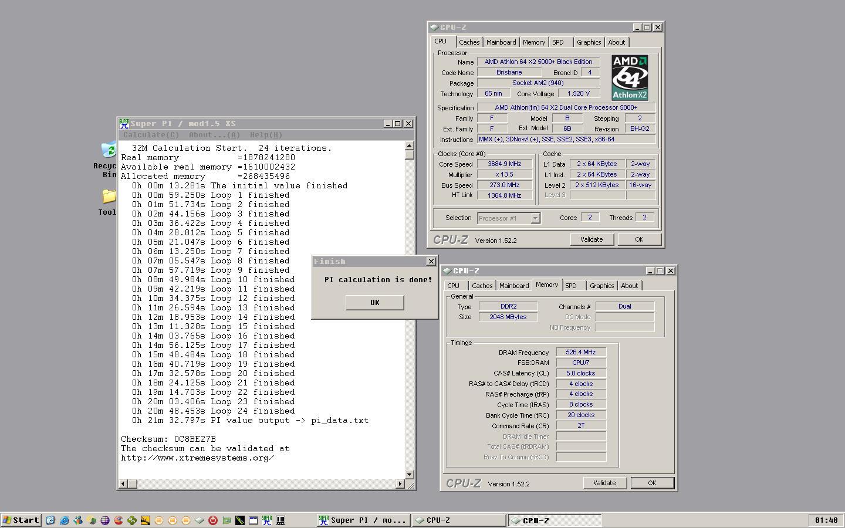This screenshot has height=528, width=845.
Task: Click OK in lower CPU-Z Memory window
Action: (652, 483)
